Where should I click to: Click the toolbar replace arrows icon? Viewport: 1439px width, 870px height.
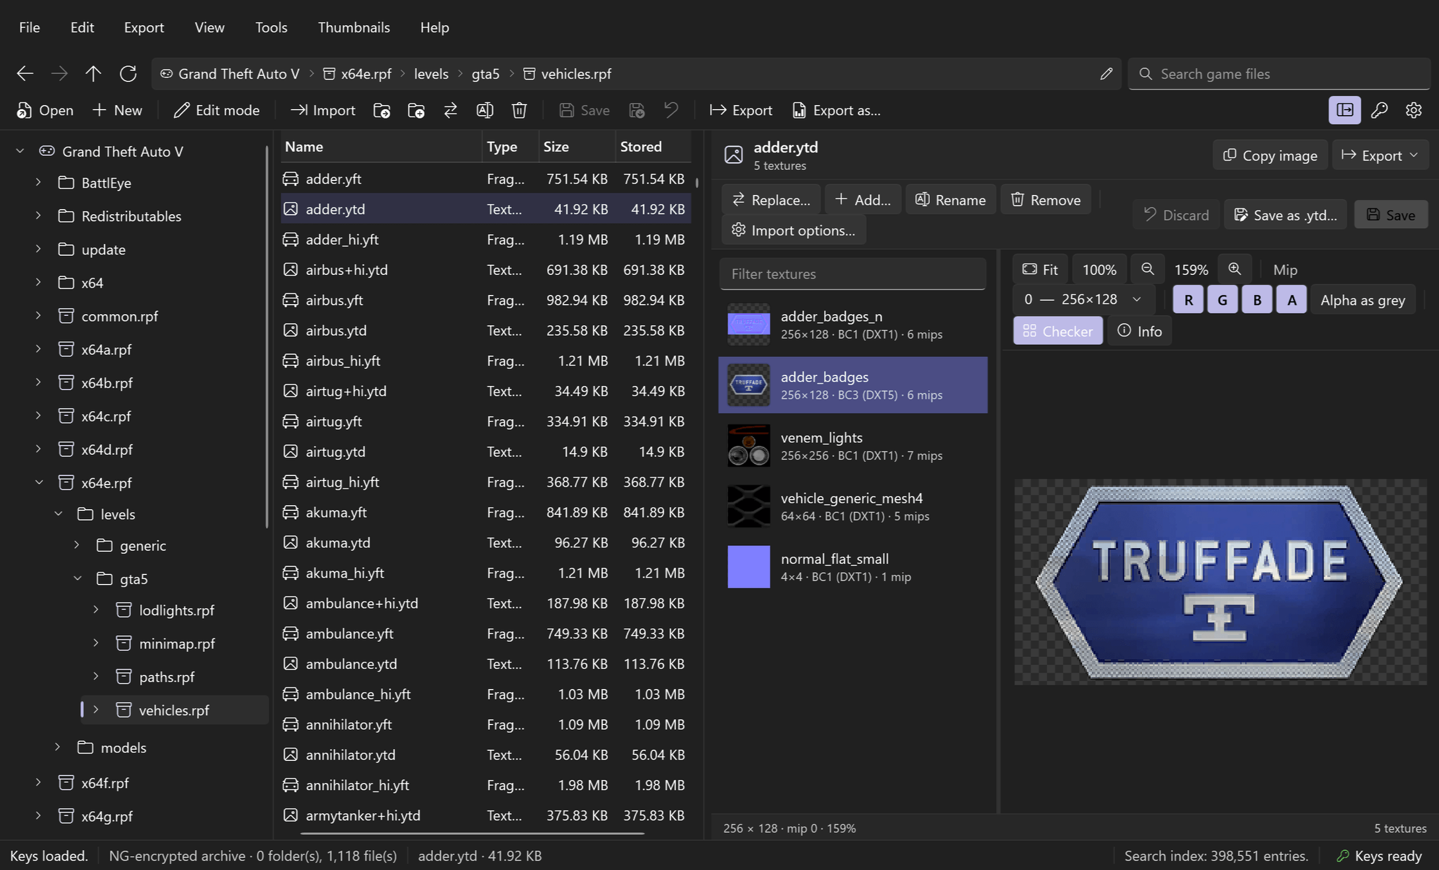450,110
